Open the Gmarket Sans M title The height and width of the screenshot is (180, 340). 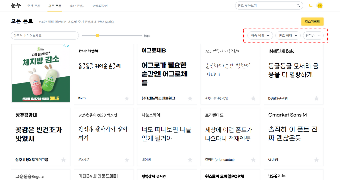pyautogui.click(x=288, y=115)
